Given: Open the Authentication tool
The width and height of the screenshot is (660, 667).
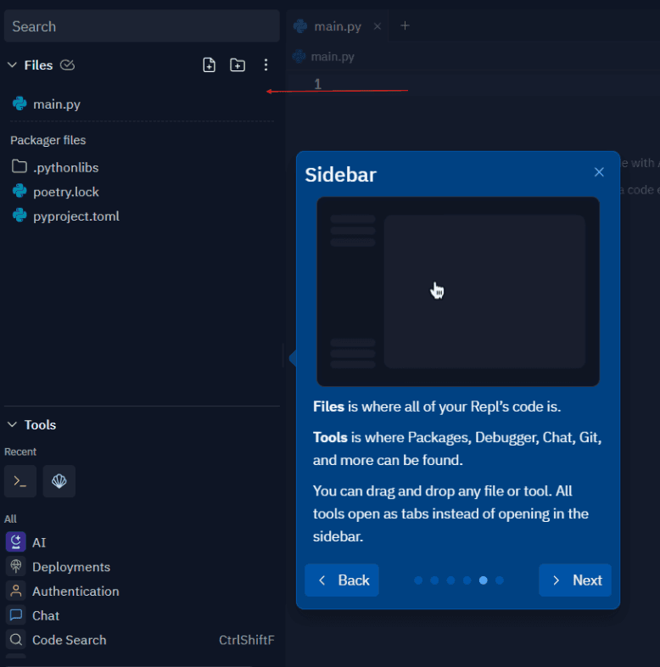Looking at the screenshot, I should [75, 591].
